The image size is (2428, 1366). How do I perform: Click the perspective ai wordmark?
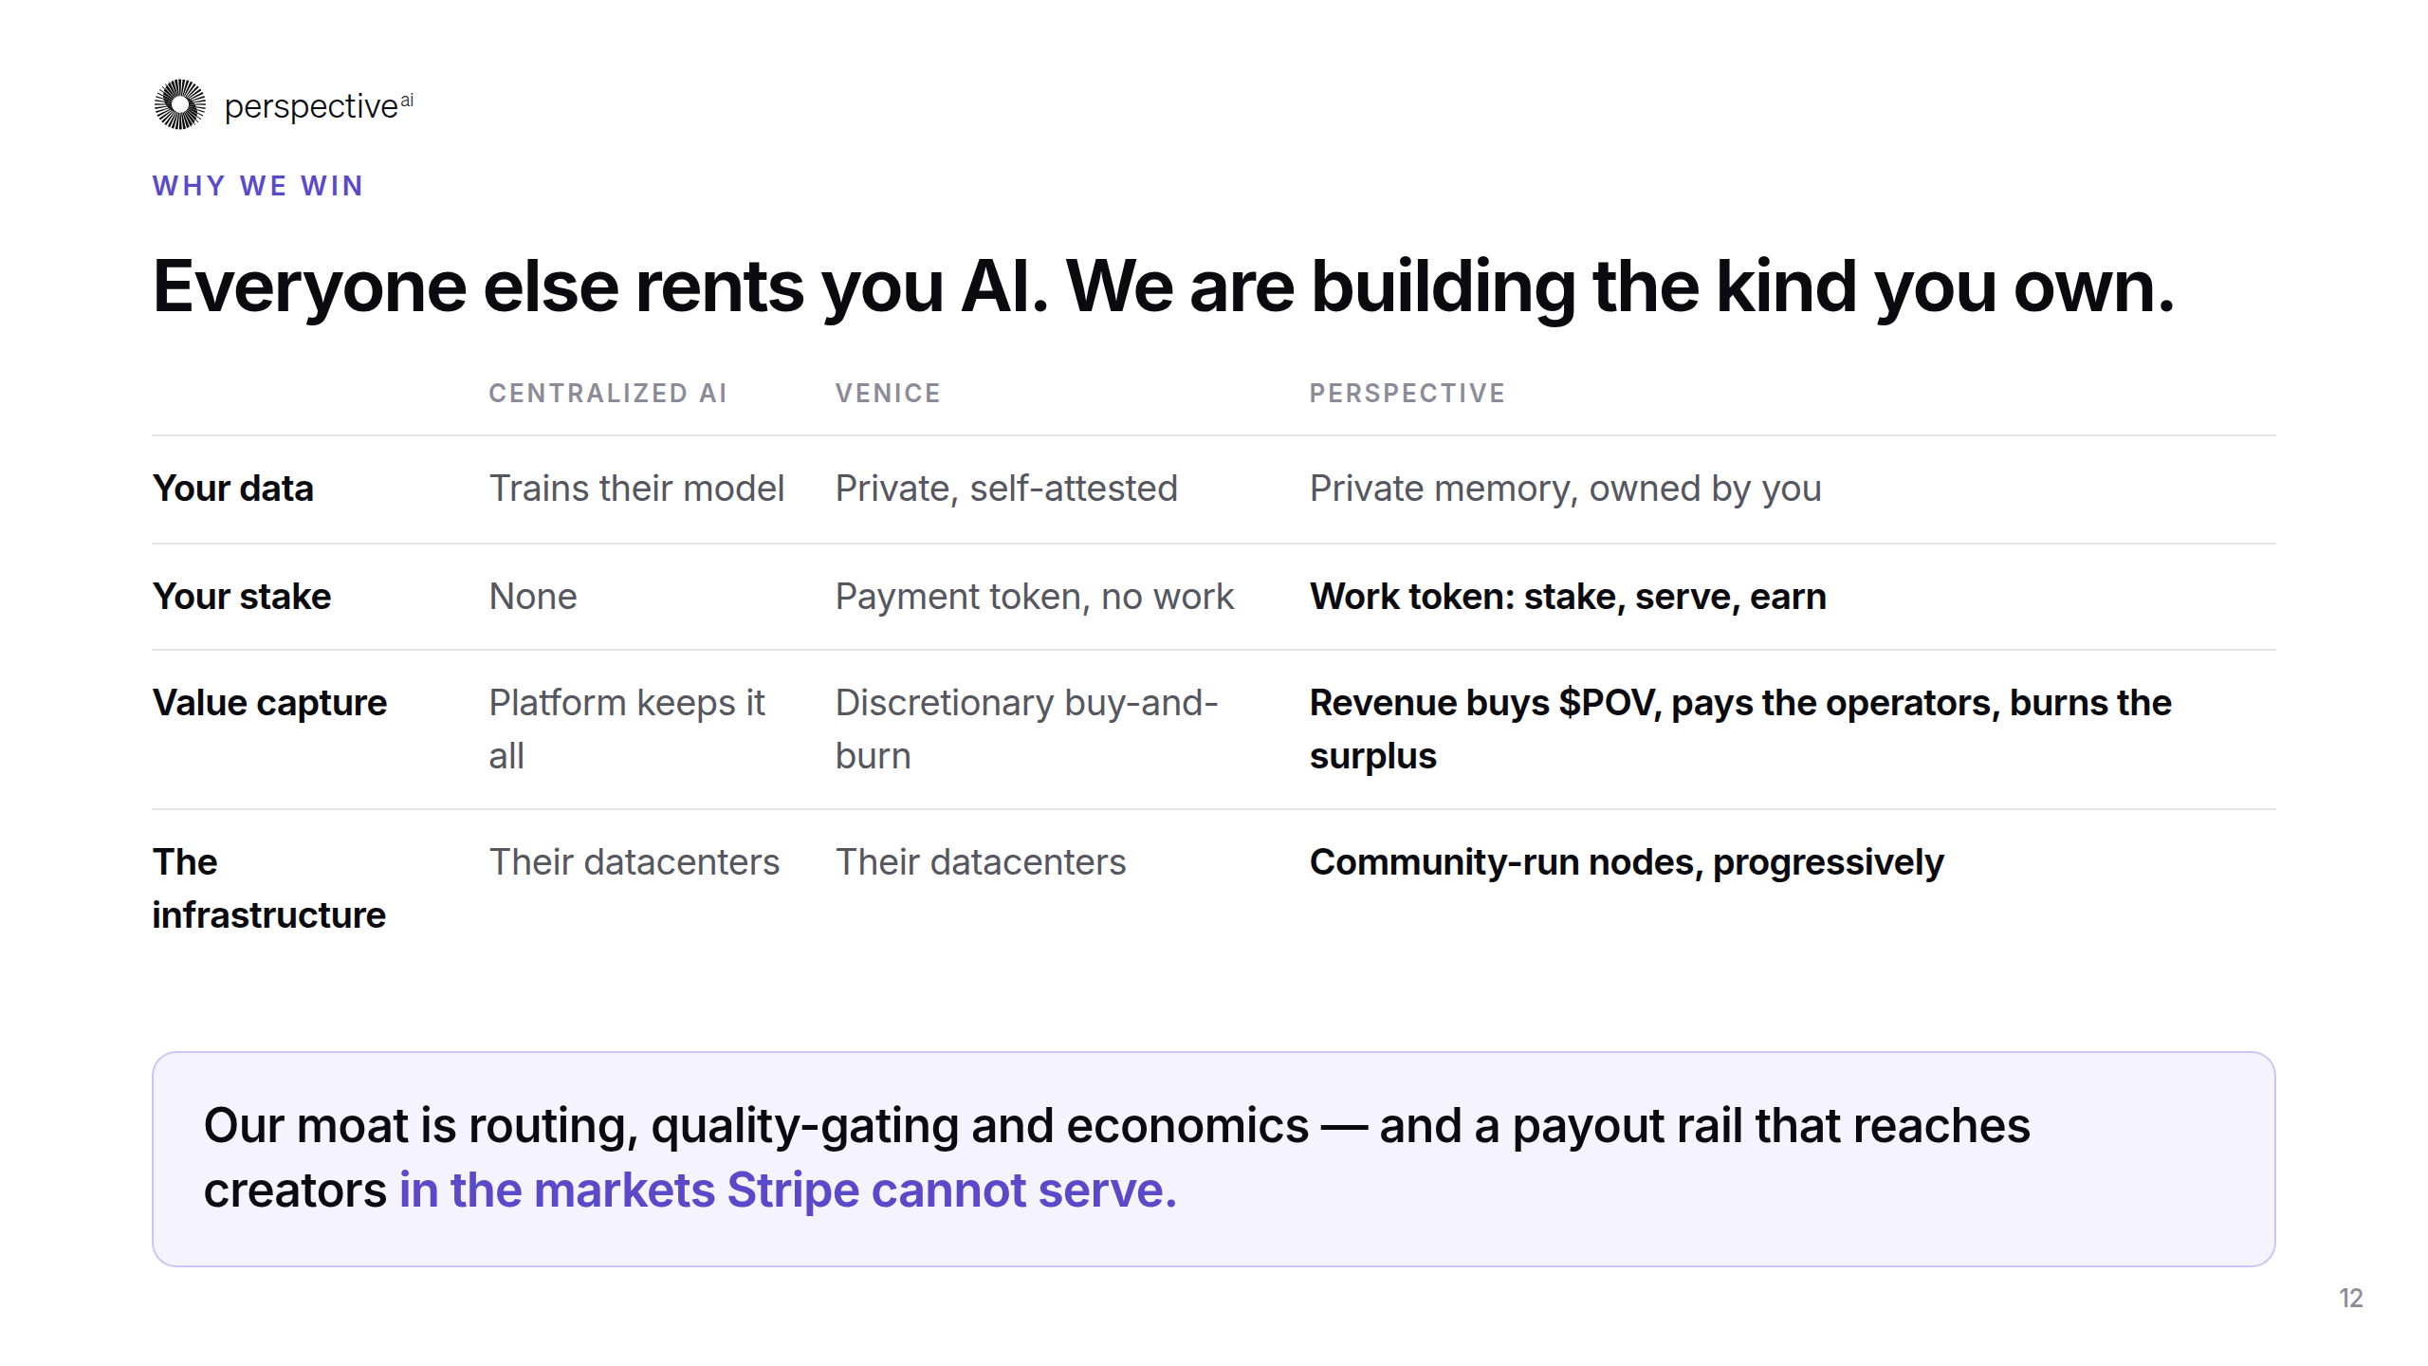(319, 106)
